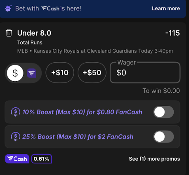189x175 pixels.
Task: Click the FanCash logo in the top banner
Action: tap(50, 8)
